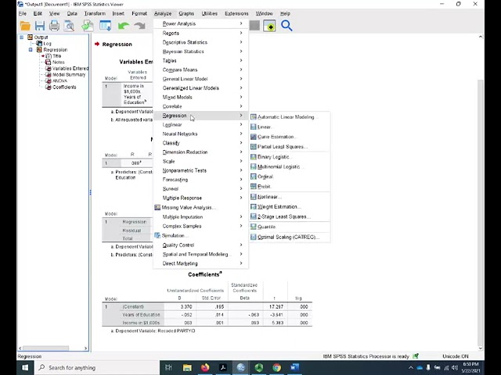Click the magnifying glass Search icon

click(287, 26)
